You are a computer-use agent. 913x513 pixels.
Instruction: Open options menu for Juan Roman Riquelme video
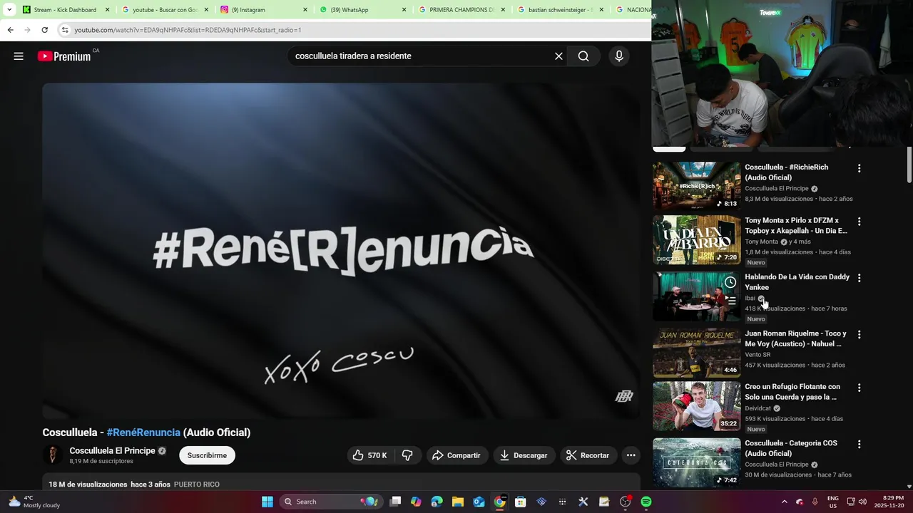point(859,334)
